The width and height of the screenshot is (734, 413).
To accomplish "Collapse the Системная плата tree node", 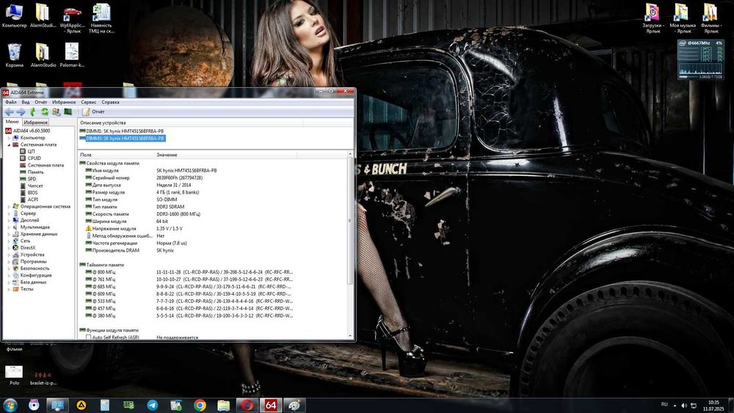I will point(9,145).
